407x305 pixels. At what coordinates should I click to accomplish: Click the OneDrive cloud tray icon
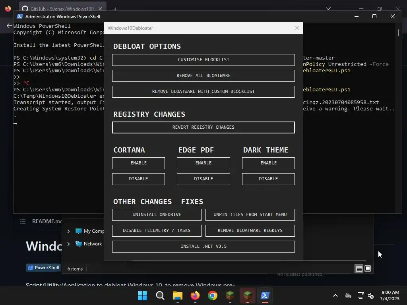pyautogui.click(x=348, y=295)
